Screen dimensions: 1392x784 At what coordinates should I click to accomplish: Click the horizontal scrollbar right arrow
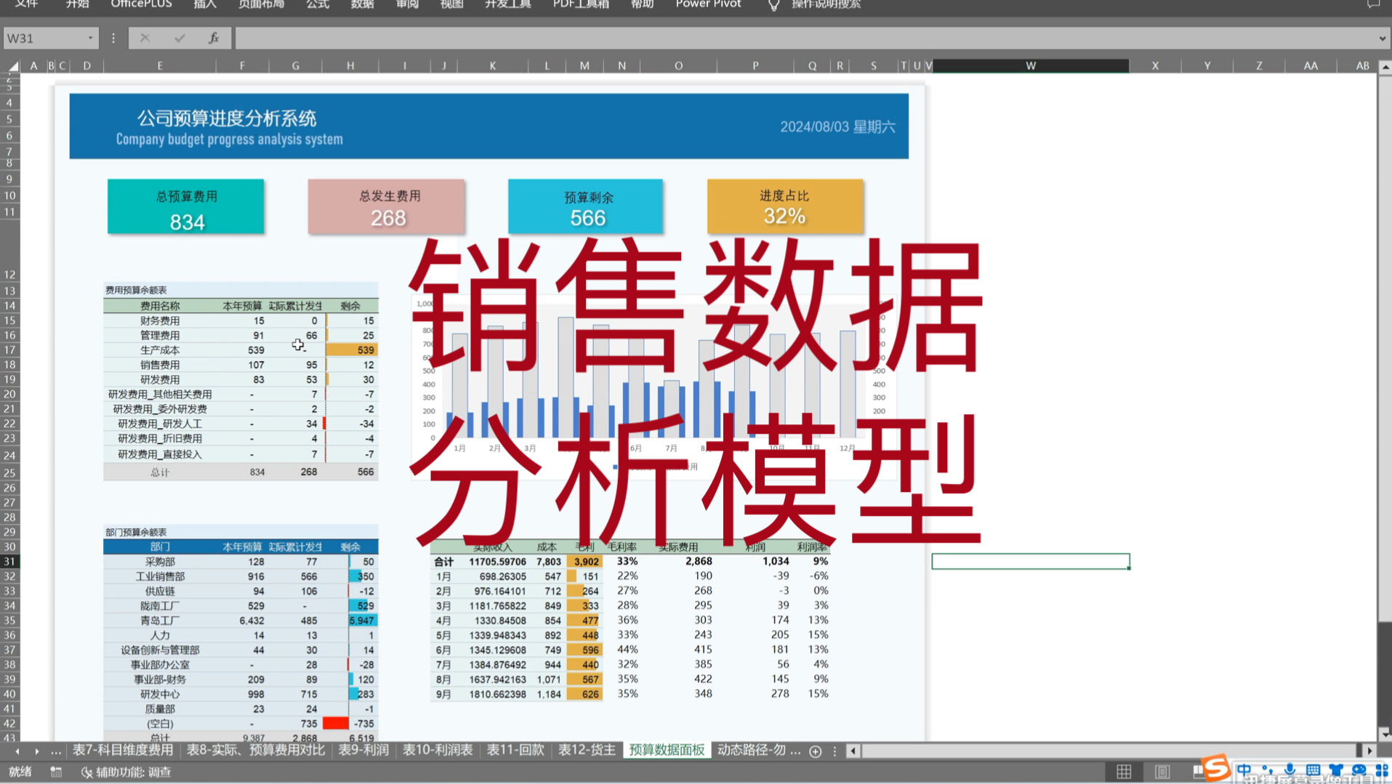point(1369,751)
